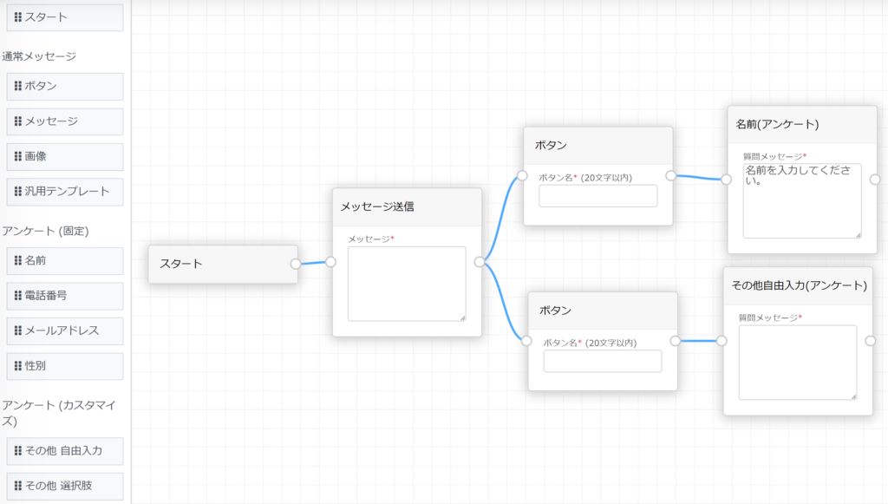Click grip icon beside その他 選択肢 item
The image size is (888, 504).
[x=18, y=486]
